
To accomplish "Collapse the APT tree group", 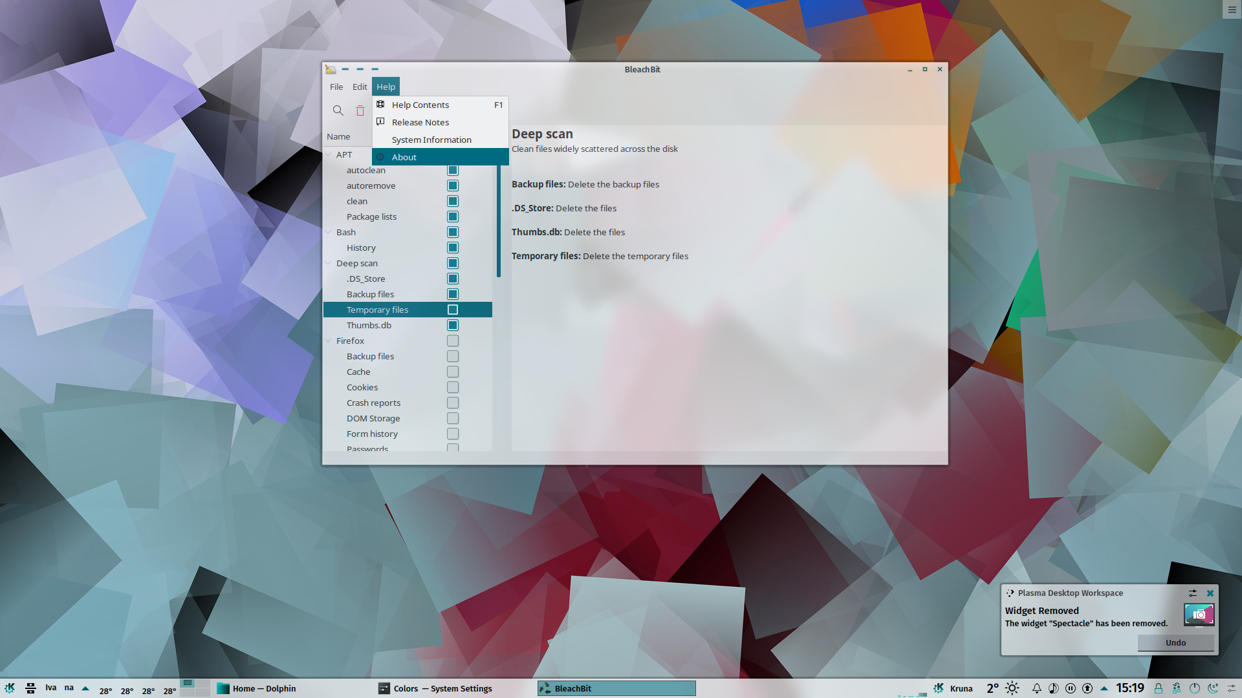I will (329, 154).
